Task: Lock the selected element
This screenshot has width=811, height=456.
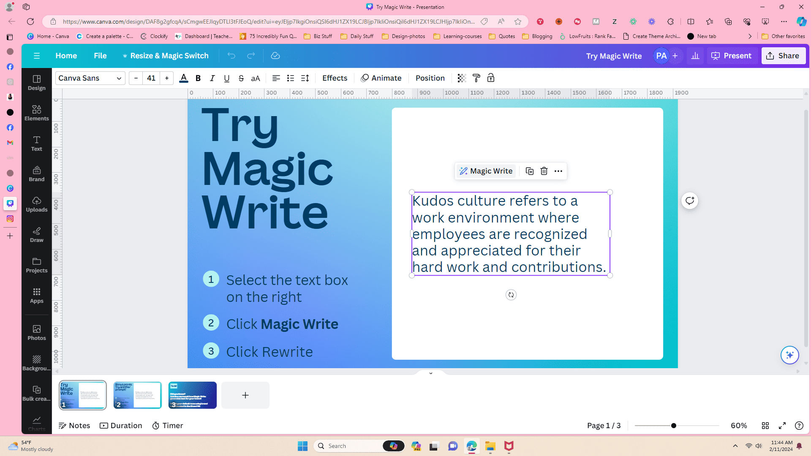Action: pyautogui.click(x=491, y=78)
